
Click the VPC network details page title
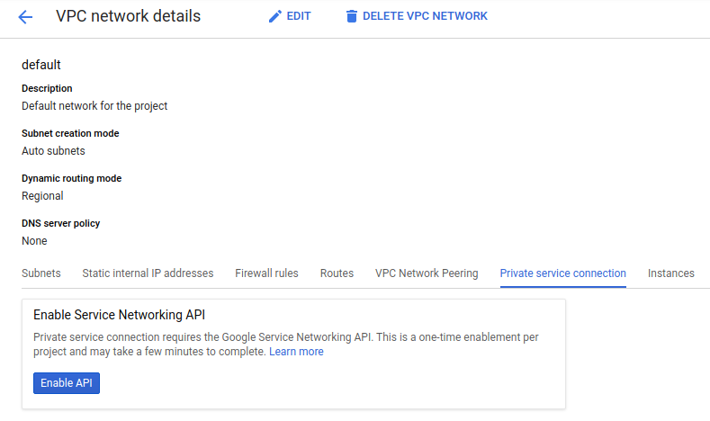(x=128, y=16)
